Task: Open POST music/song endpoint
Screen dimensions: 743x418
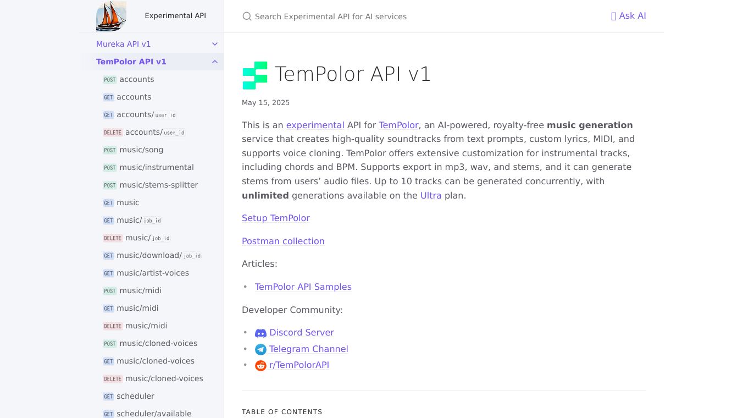Action: pyautogui.click(x=141, y=150)
